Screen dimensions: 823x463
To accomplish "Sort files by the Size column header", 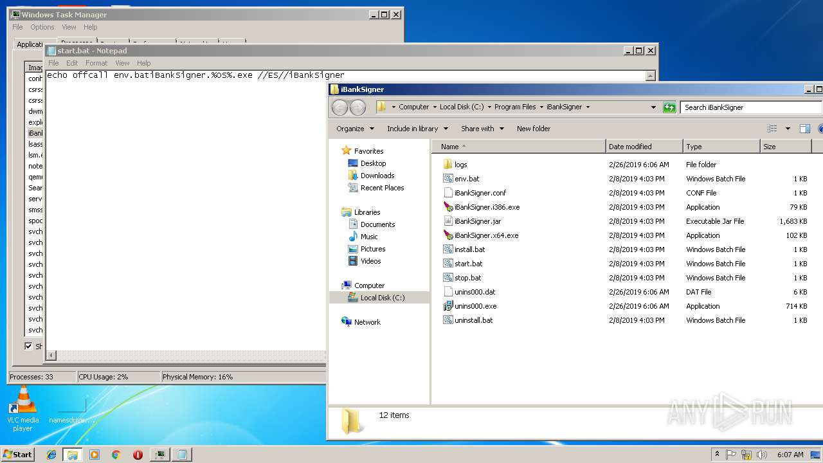I will (x=785, y=147).
